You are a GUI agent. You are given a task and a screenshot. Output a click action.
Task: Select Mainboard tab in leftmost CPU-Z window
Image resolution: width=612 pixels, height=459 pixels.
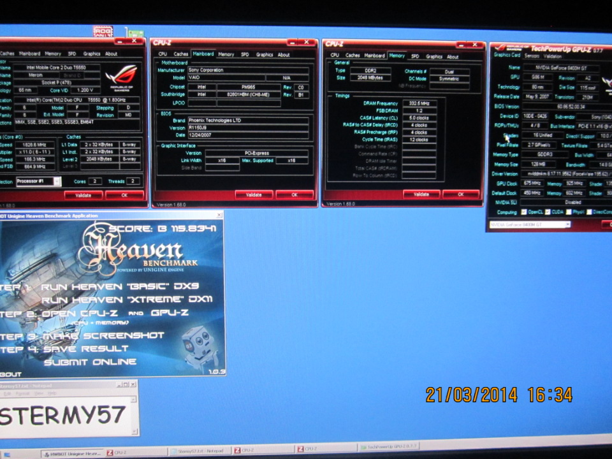[x=30, y=54]
